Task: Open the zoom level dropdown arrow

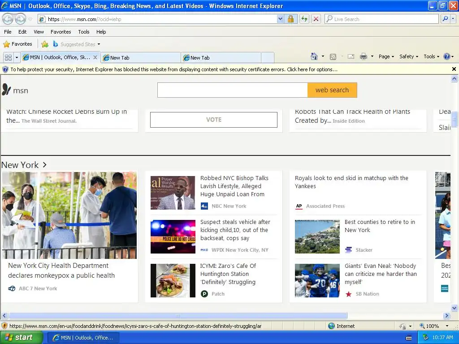Action: click(447, 326)
